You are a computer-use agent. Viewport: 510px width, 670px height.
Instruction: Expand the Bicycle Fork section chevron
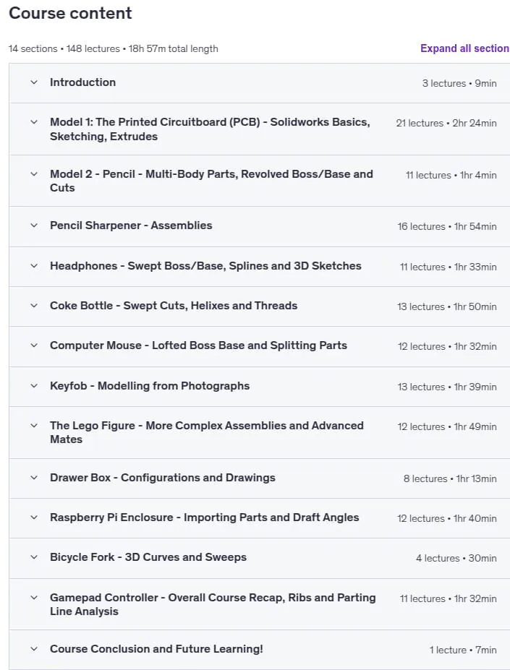tap(34, 557)
